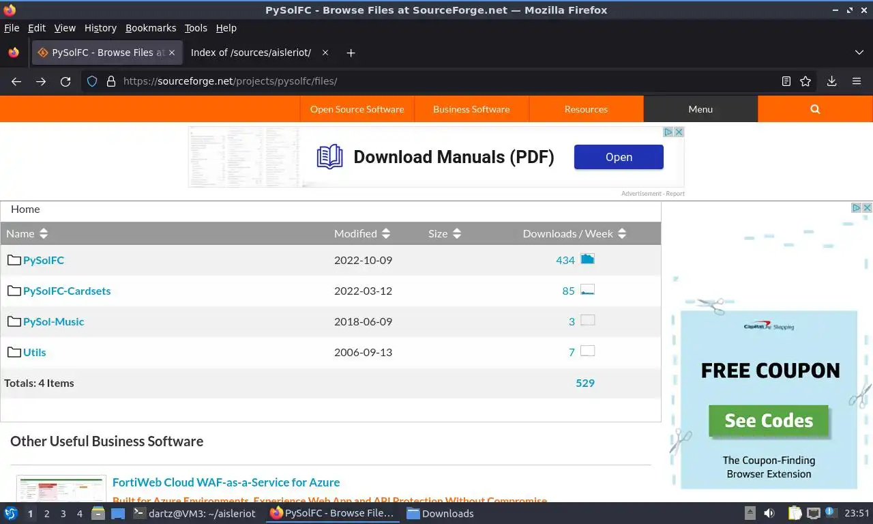Close the Index of /sources/aisleriot/ tab
Image resolution: width=873 pixels, height=524 pixels.
click(325, 53)
